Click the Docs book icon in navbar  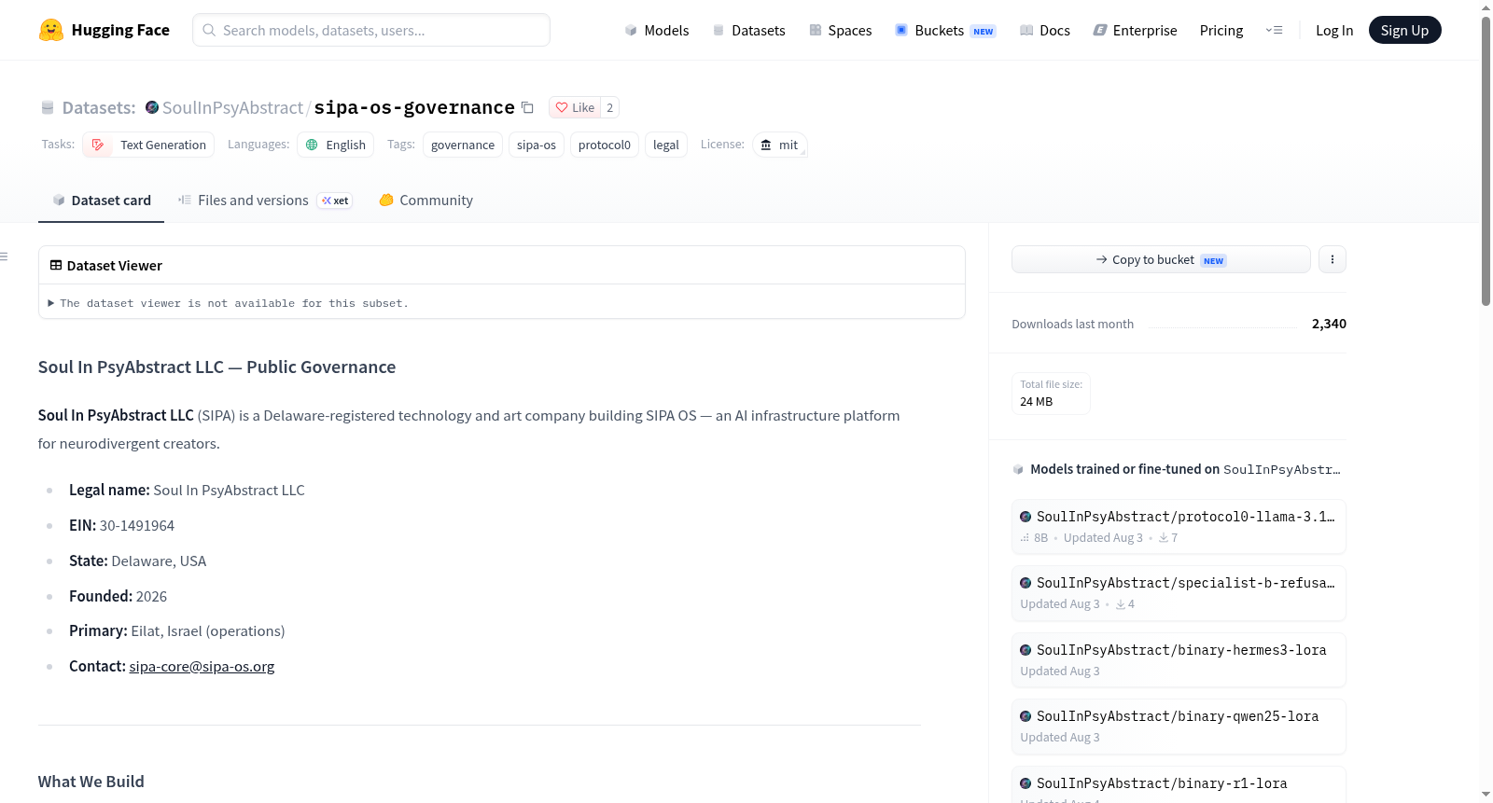(1026, 30)
